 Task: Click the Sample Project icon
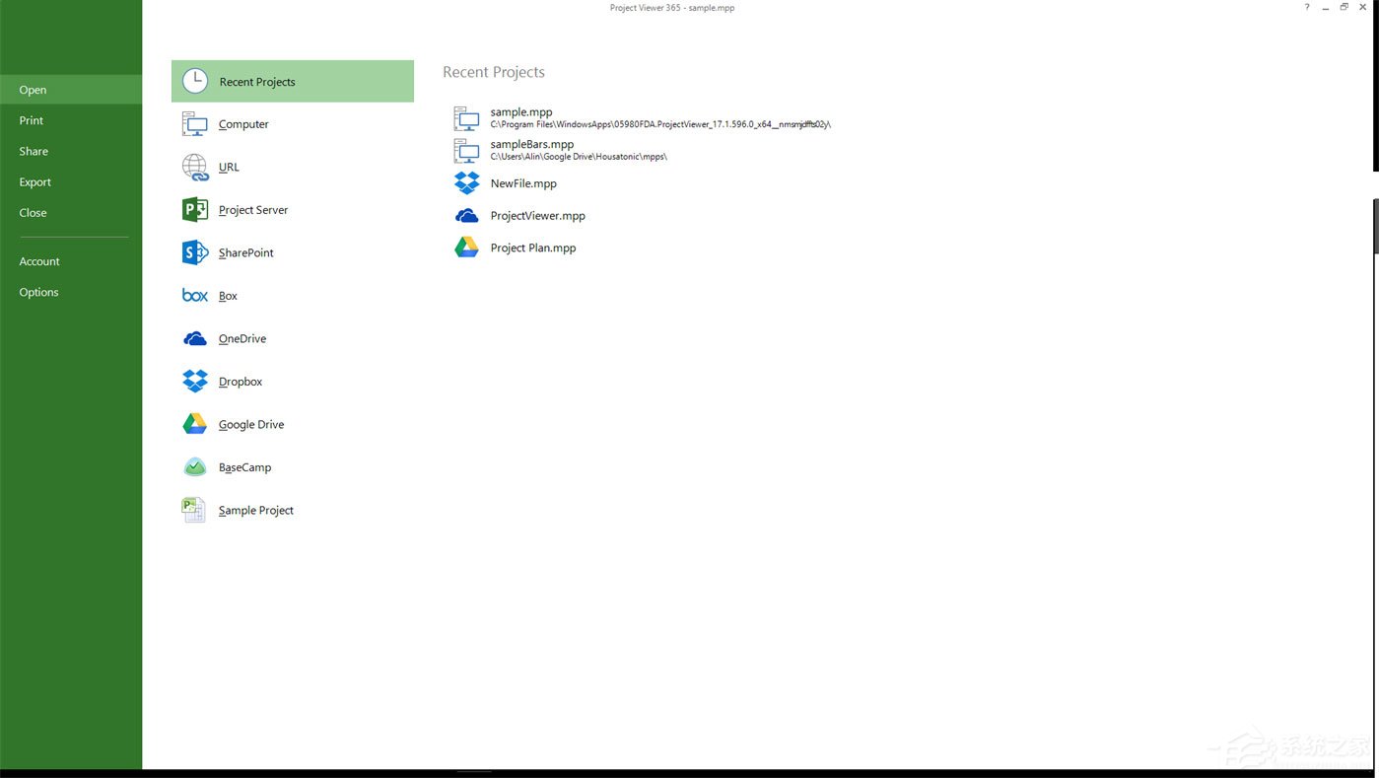tap(193, 510)
